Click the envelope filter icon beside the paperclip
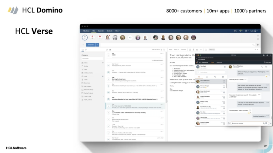 (110, 50)
